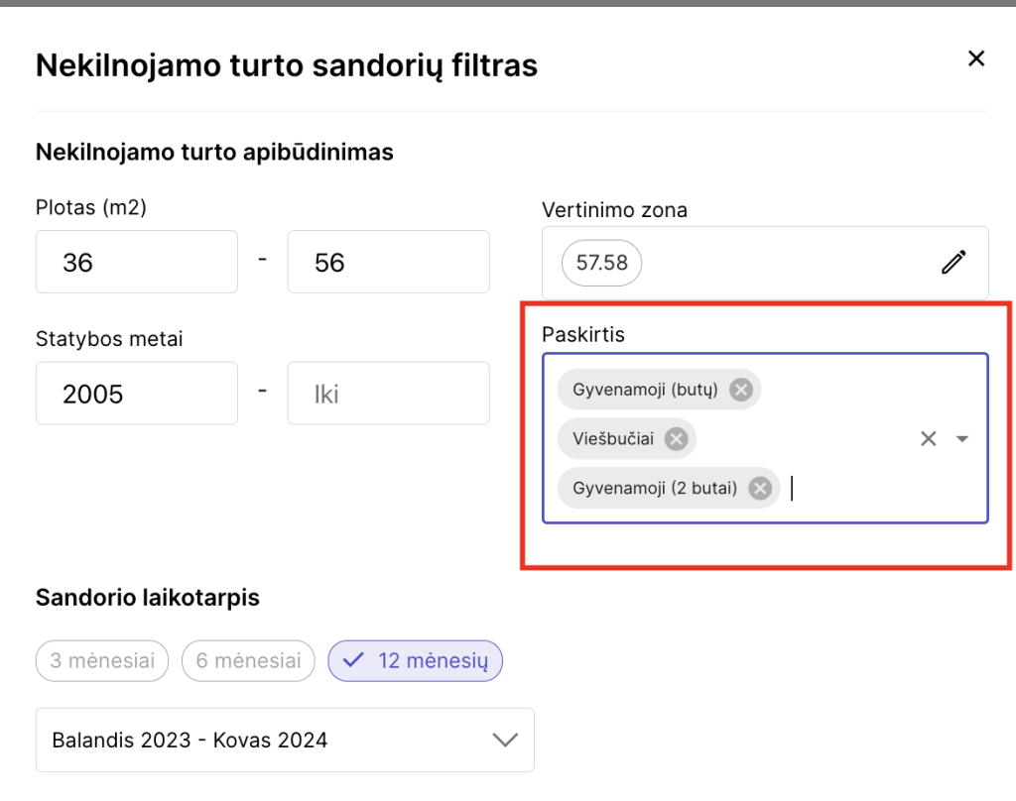Click the Statybos metai Iki field

pyautogui.click(x=388, y=394)
